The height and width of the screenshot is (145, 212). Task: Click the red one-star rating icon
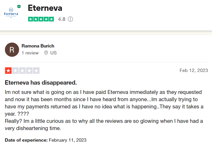8,71
